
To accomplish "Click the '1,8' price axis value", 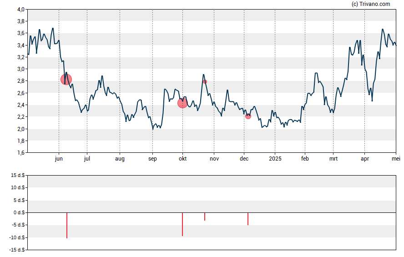I will point(21,141).
